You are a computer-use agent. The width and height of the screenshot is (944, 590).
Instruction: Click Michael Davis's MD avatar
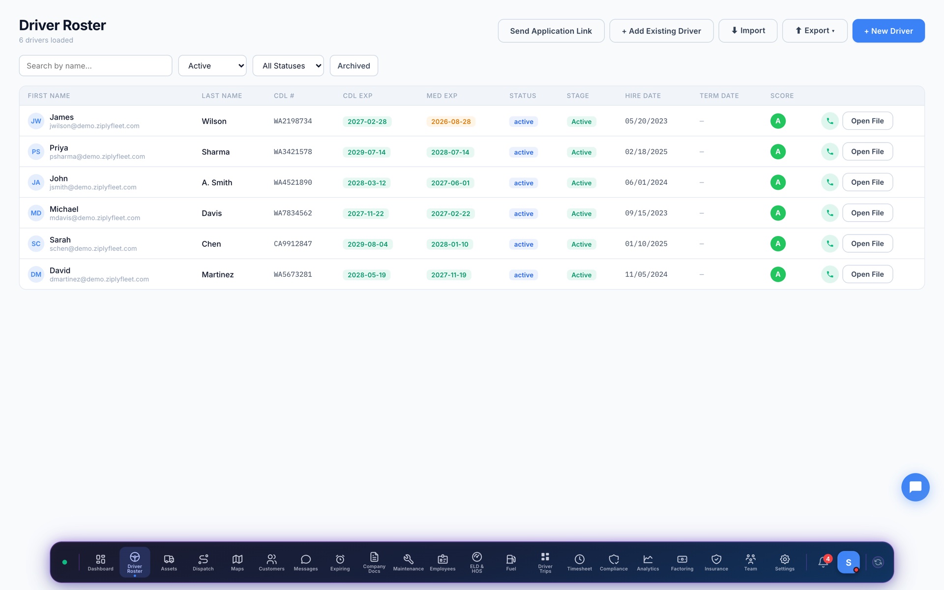(x=36, y=213)
